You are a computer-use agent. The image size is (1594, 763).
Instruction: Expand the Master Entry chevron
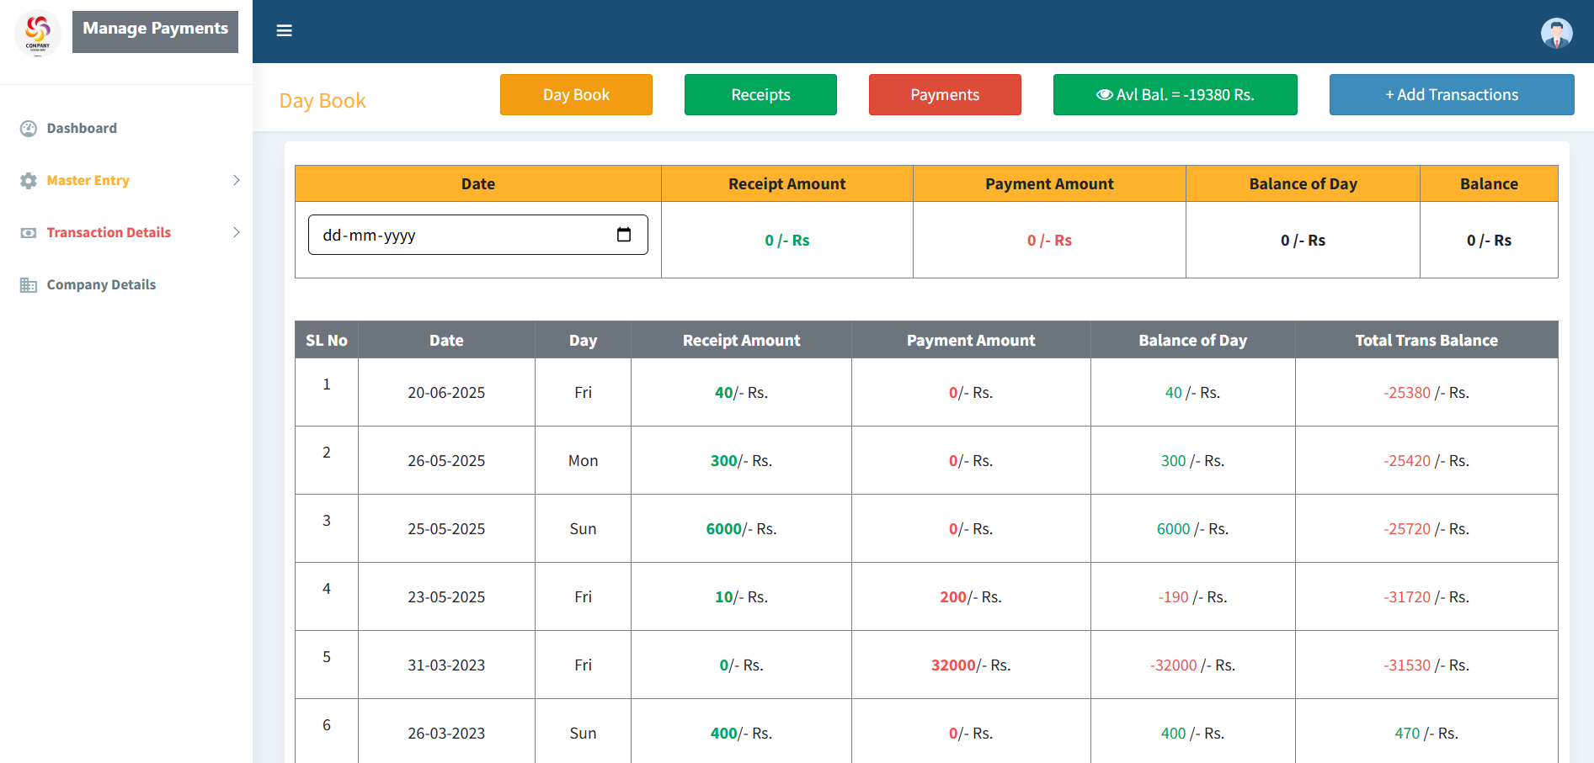237,180
